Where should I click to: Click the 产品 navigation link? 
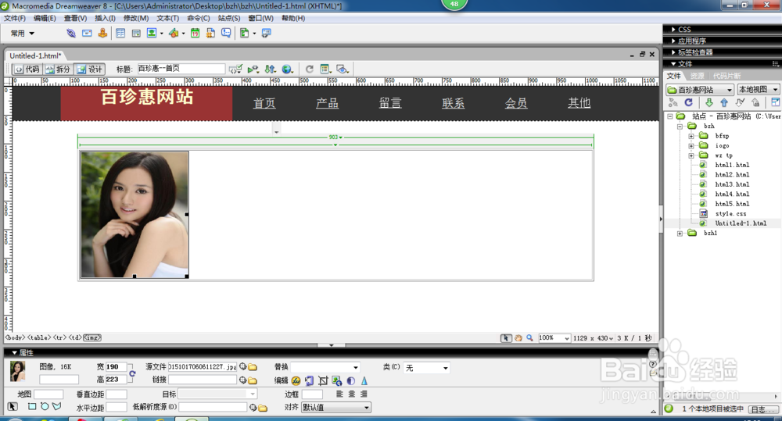pos(327,103)
